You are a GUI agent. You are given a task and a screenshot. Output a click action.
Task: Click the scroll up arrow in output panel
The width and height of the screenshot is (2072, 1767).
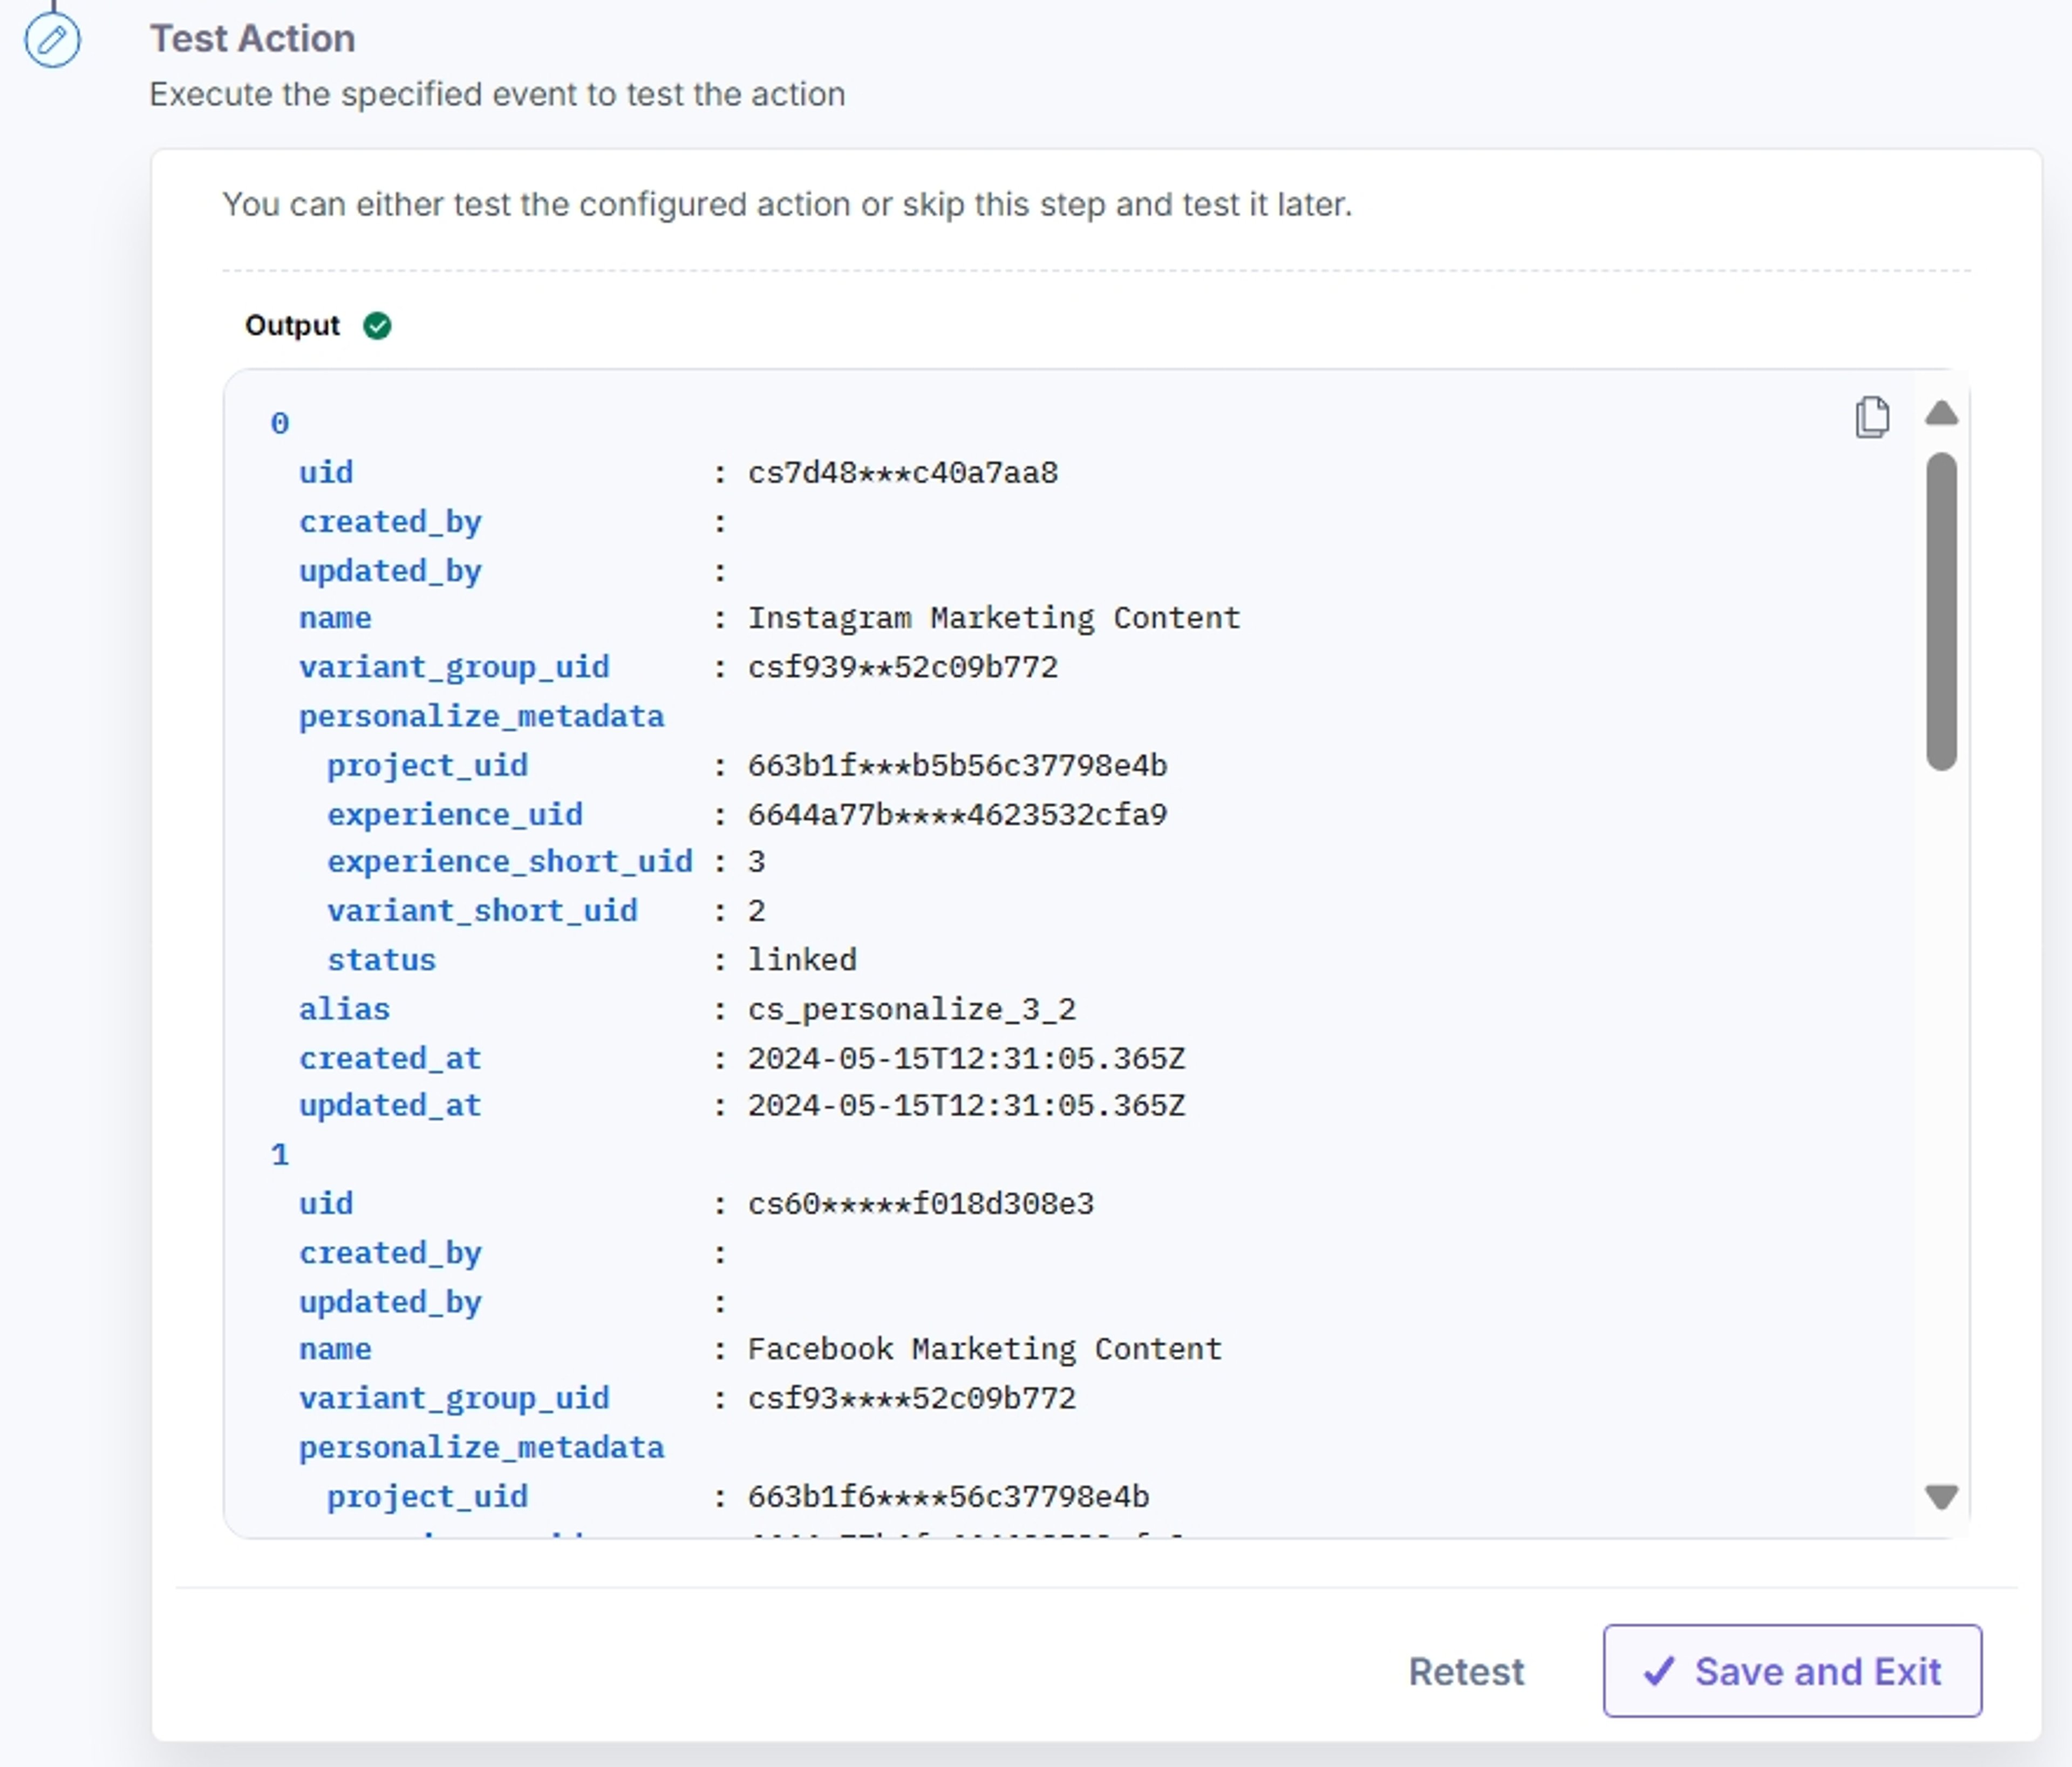(x=1941, y=412)
